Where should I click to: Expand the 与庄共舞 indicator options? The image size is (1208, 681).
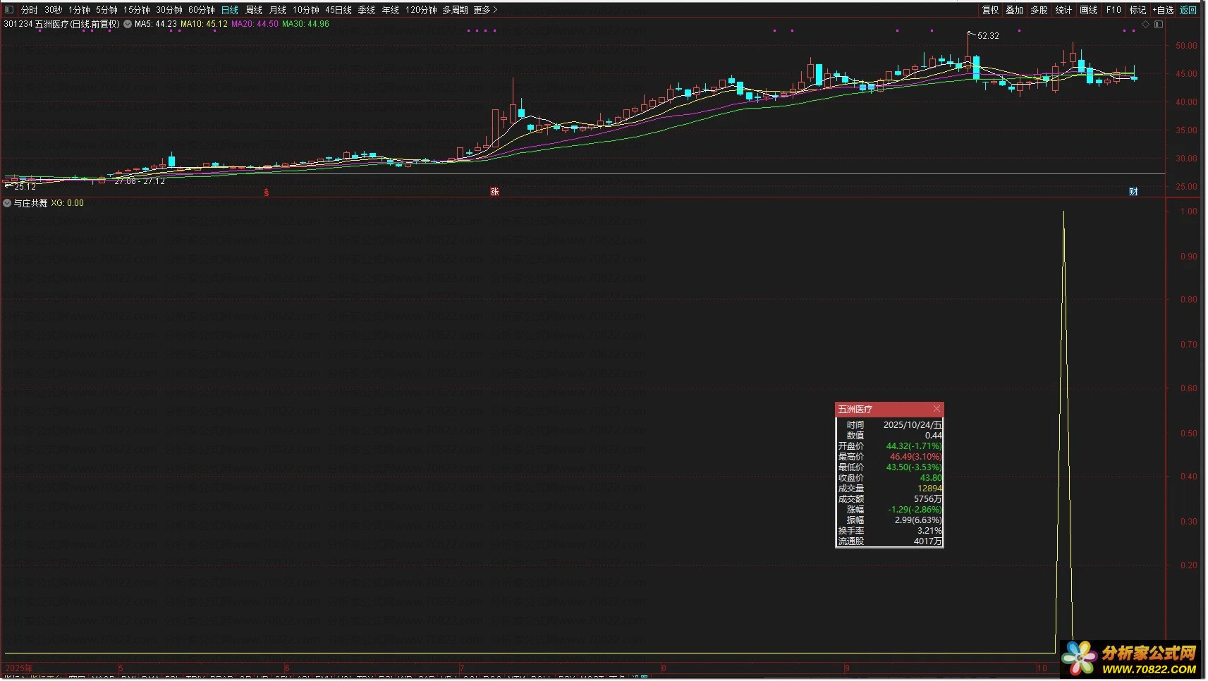click(x=7, y=203)
